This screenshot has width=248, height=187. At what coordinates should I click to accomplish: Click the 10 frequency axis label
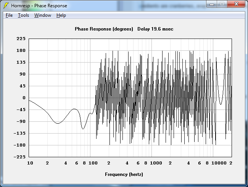[x=30, y=163]
